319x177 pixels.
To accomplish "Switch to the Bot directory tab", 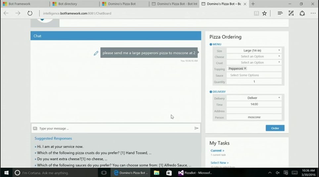I will (x=74, y=4).
